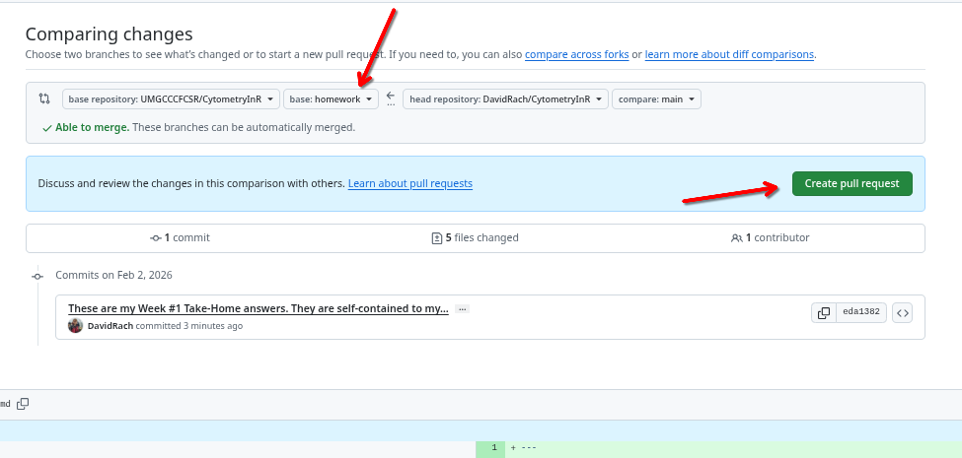962x458 pixels.
Task: Click Create pull request button
Action: click(851, 183)
